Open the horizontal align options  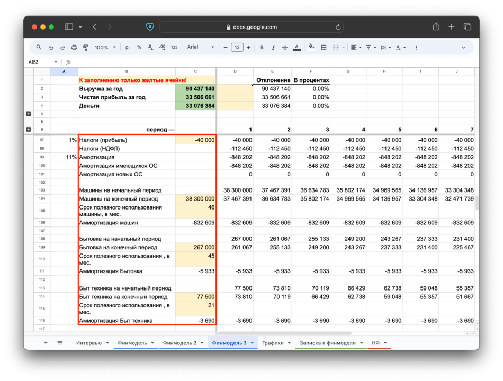pos(356,48)
